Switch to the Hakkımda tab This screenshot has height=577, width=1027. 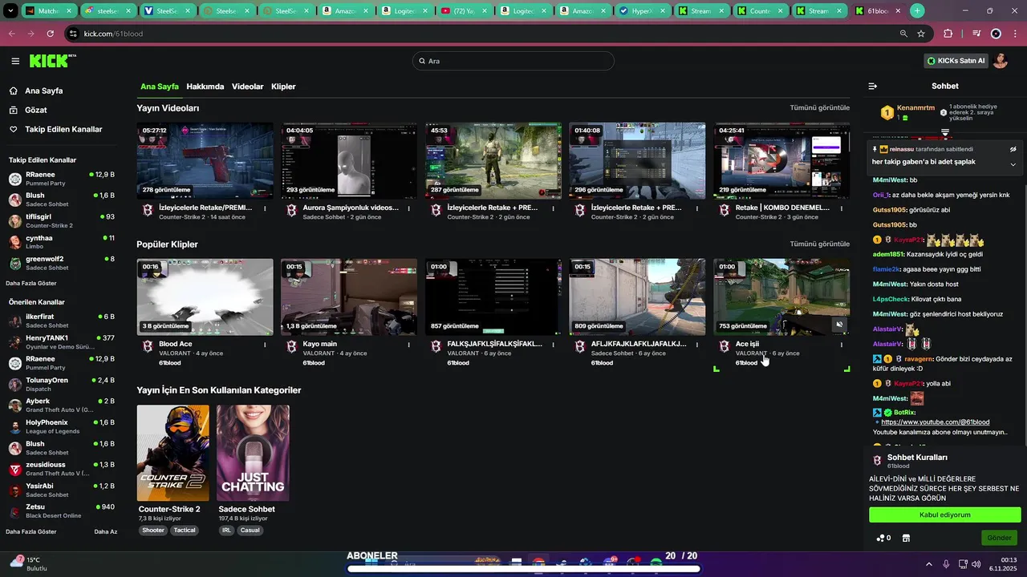[205, 87]
